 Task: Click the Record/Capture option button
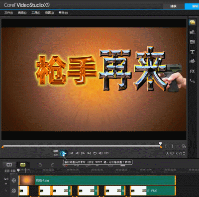click(65, 165)
